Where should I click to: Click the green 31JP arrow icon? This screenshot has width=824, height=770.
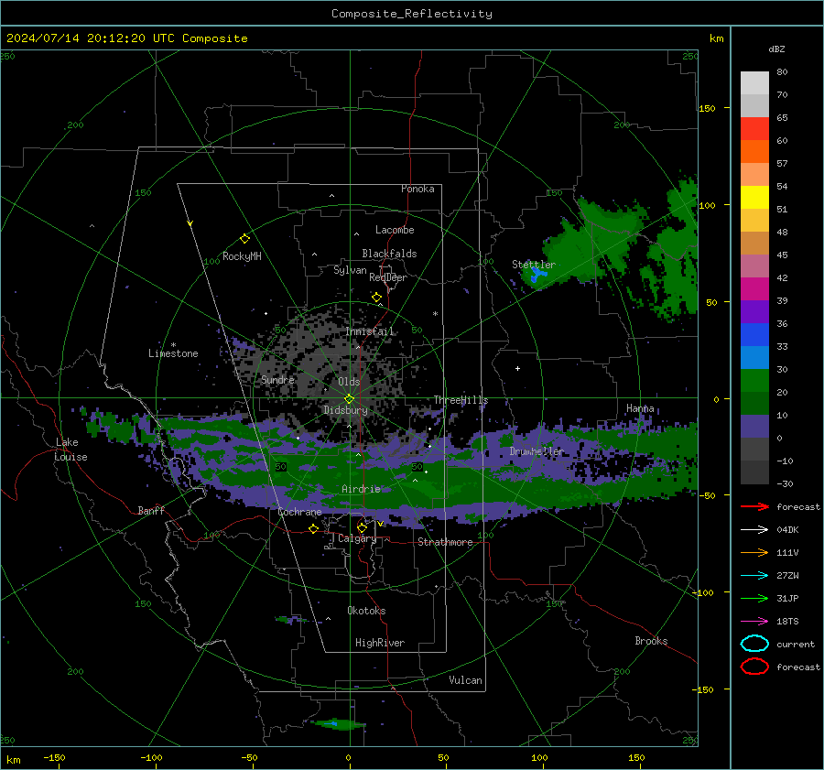click(754, 598)
